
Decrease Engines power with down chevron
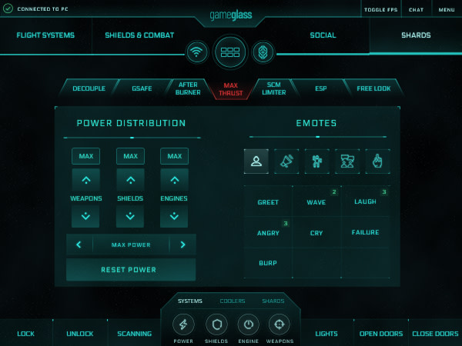coord(175,217)
